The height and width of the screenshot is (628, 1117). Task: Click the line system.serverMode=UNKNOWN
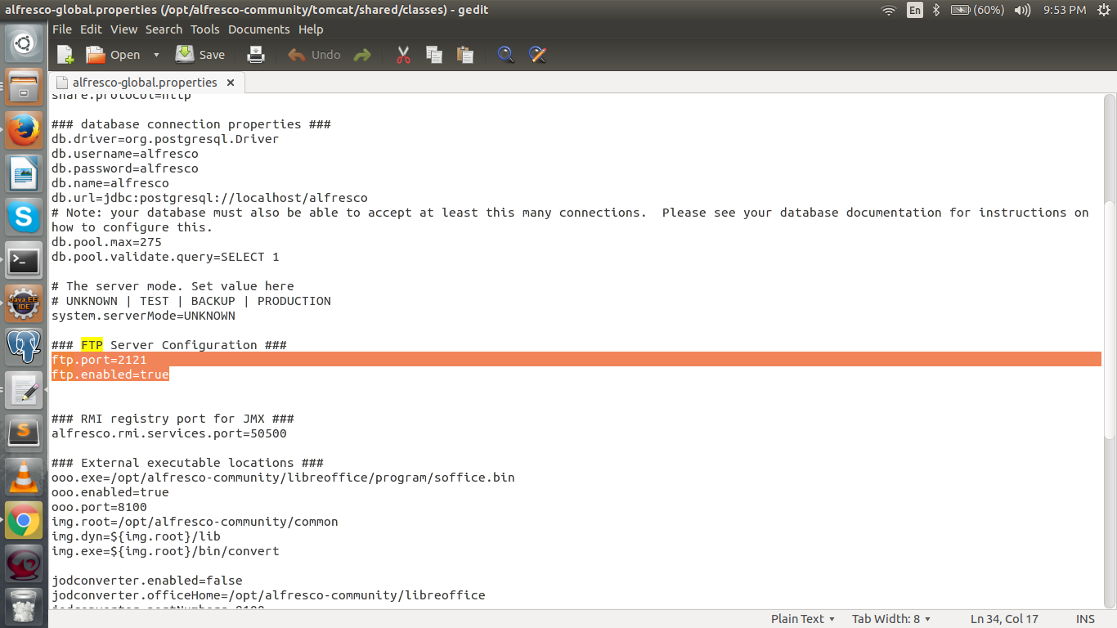[x=143, y=316]
